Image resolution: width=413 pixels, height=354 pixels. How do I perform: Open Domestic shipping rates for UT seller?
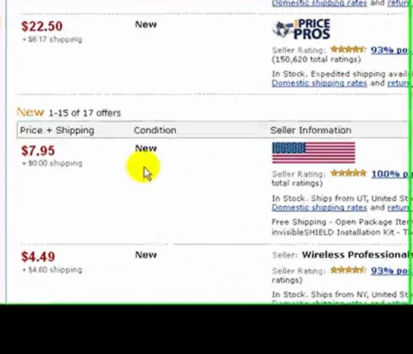[319, 207]
